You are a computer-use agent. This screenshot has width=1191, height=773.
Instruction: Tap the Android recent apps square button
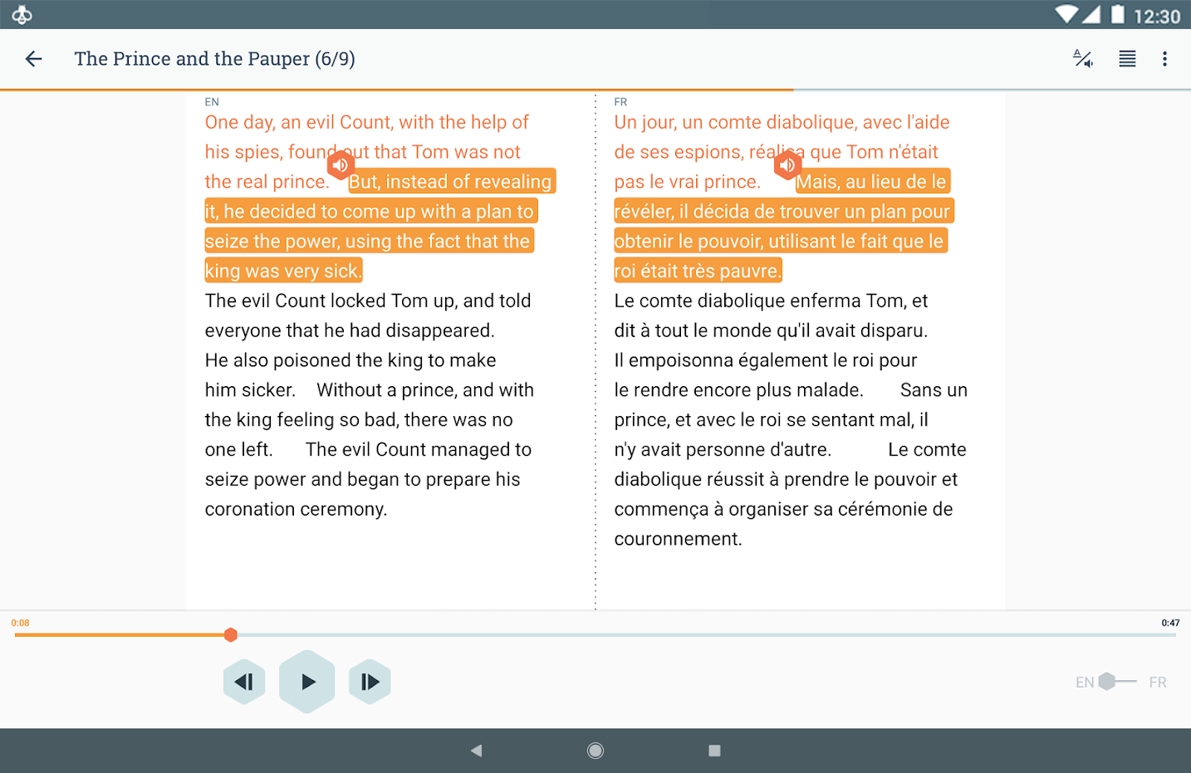tap(714, 751)
